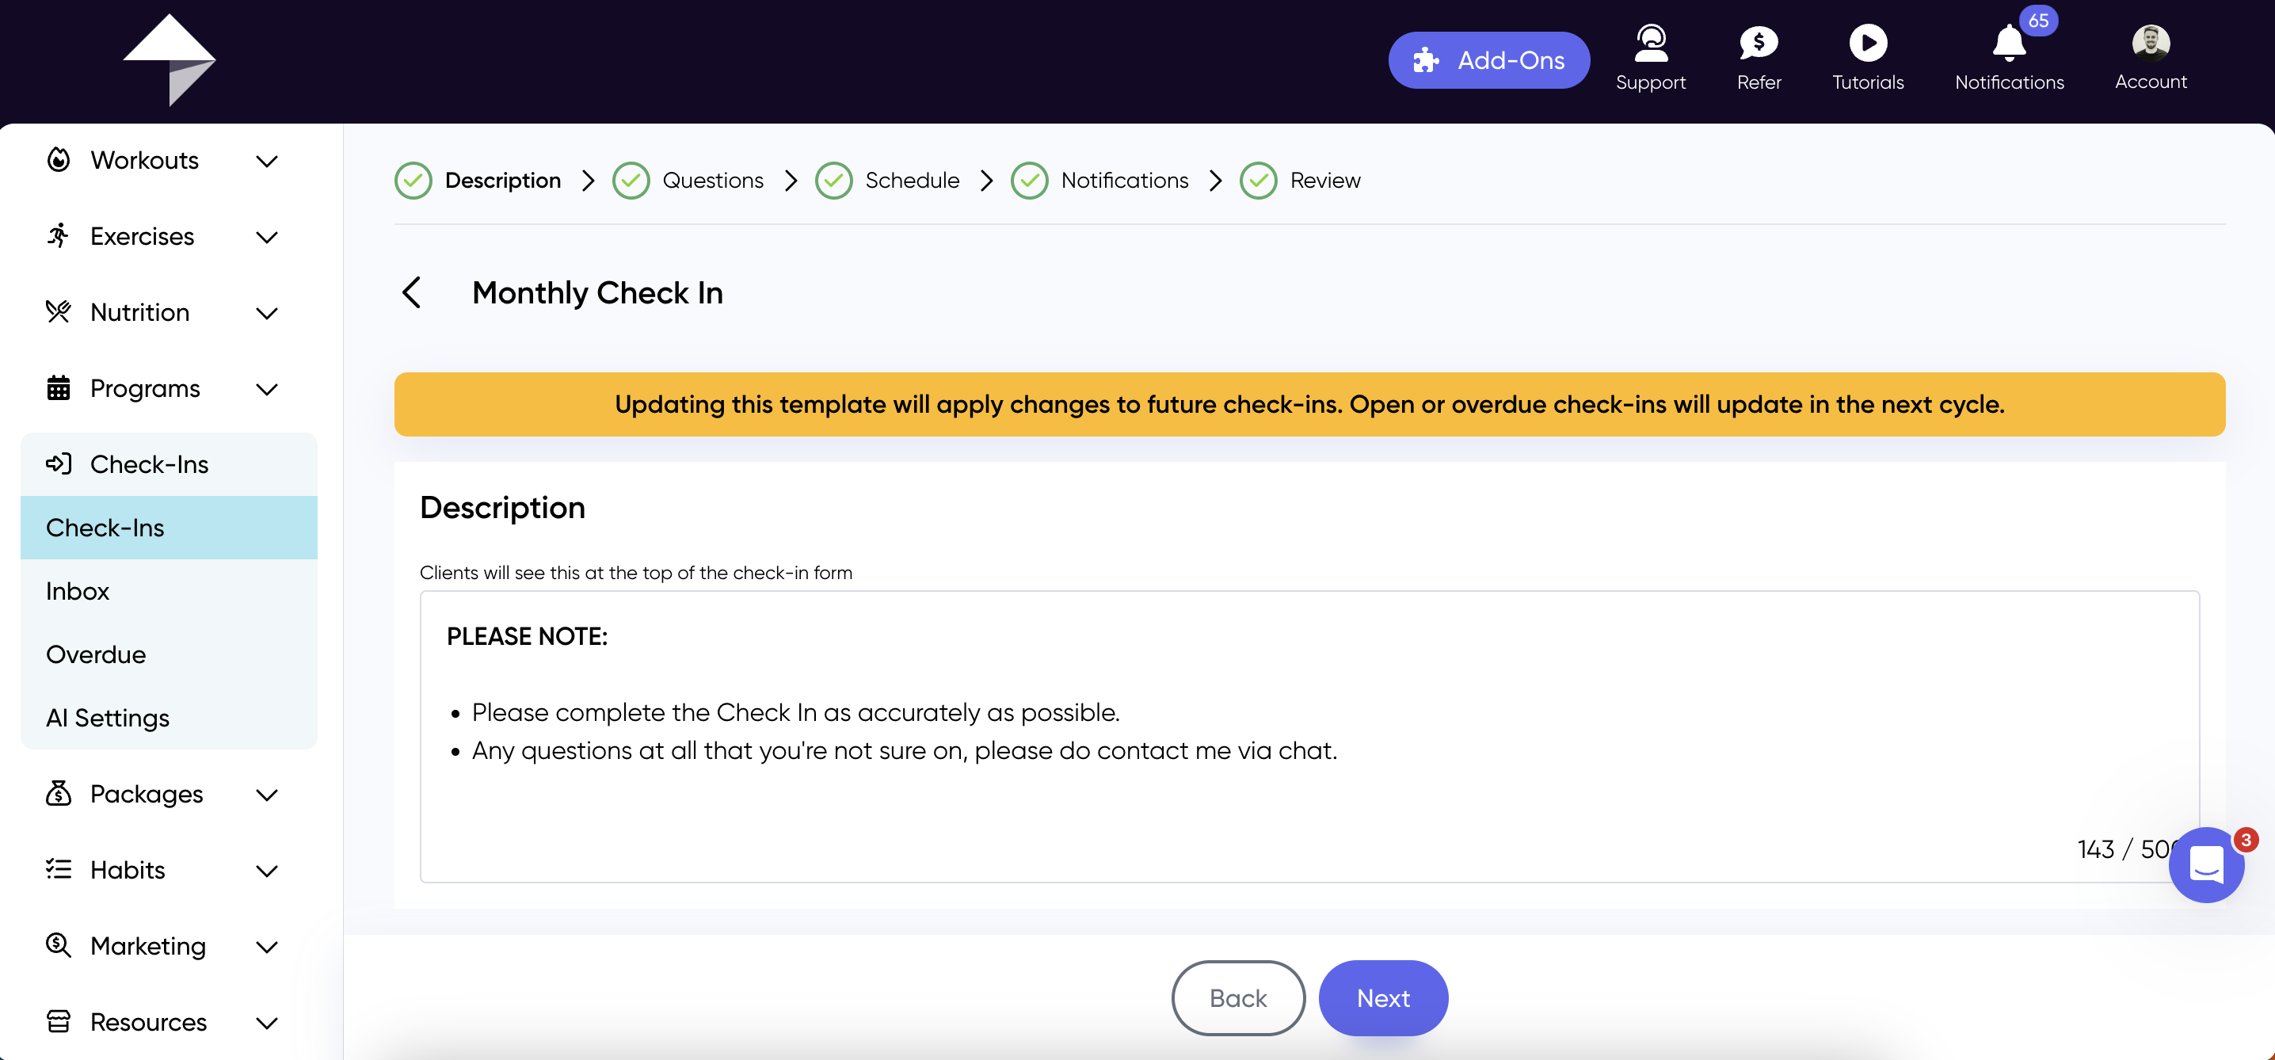Expand the Workouts menu chevron
This screenshot has width=2275, height=1060.
[x=267, y=161]
